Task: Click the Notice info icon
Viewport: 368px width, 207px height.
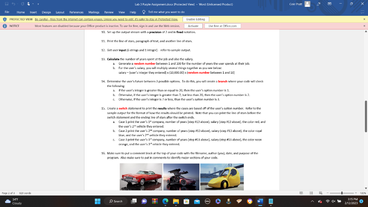Action: 5,26
